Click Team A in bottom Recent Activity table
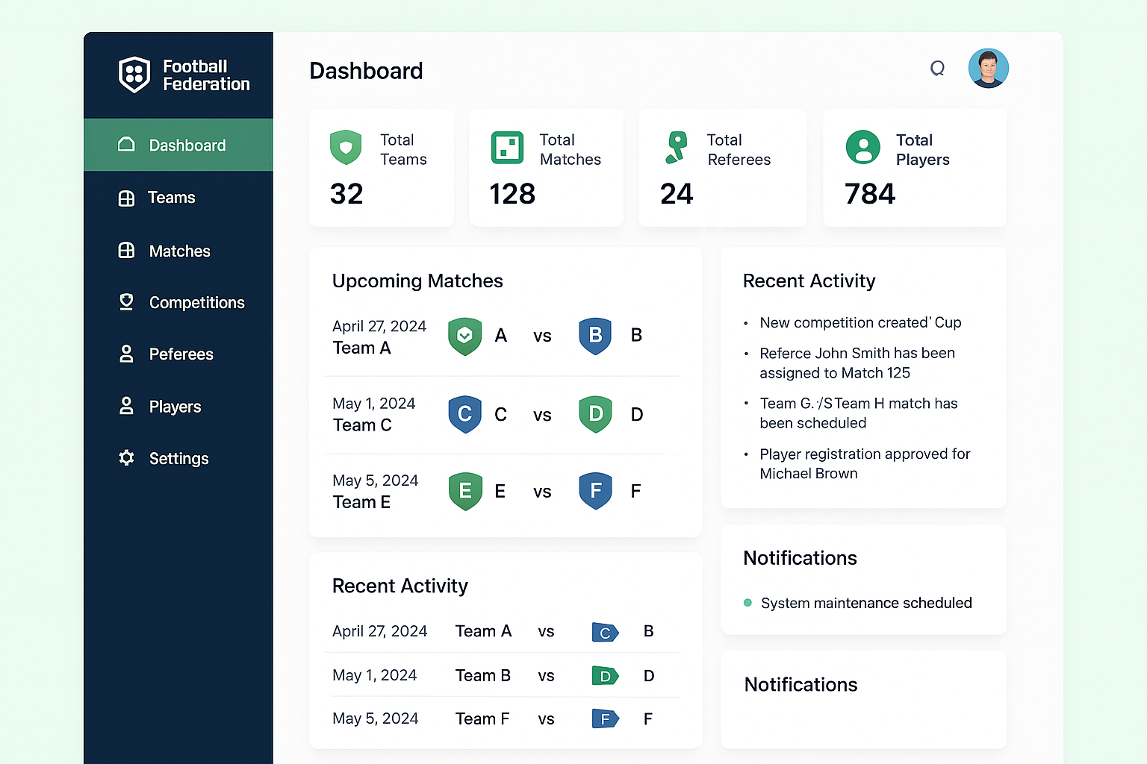Viewport: 1147px width, 764px height. point(483,631)
